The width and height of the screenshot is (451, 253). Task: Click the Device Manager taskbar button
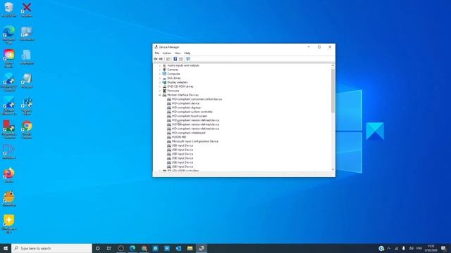pyautogui.click(x=202, y=248)
